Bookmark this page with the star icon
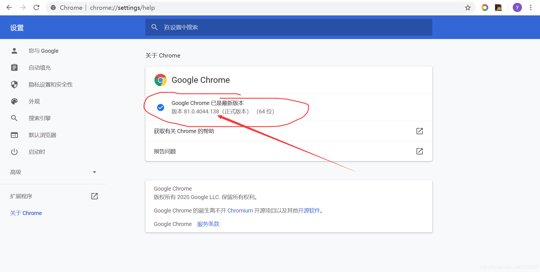540x272 pixels. point(468,8)
